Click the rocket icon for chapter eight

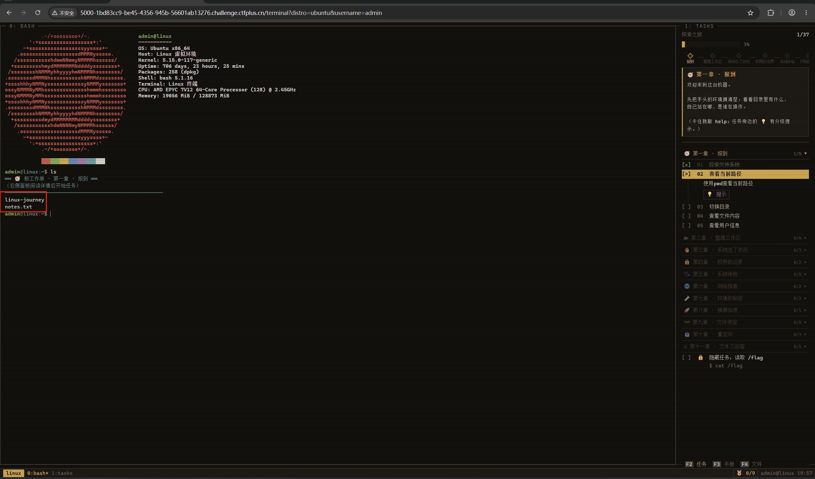687,310
